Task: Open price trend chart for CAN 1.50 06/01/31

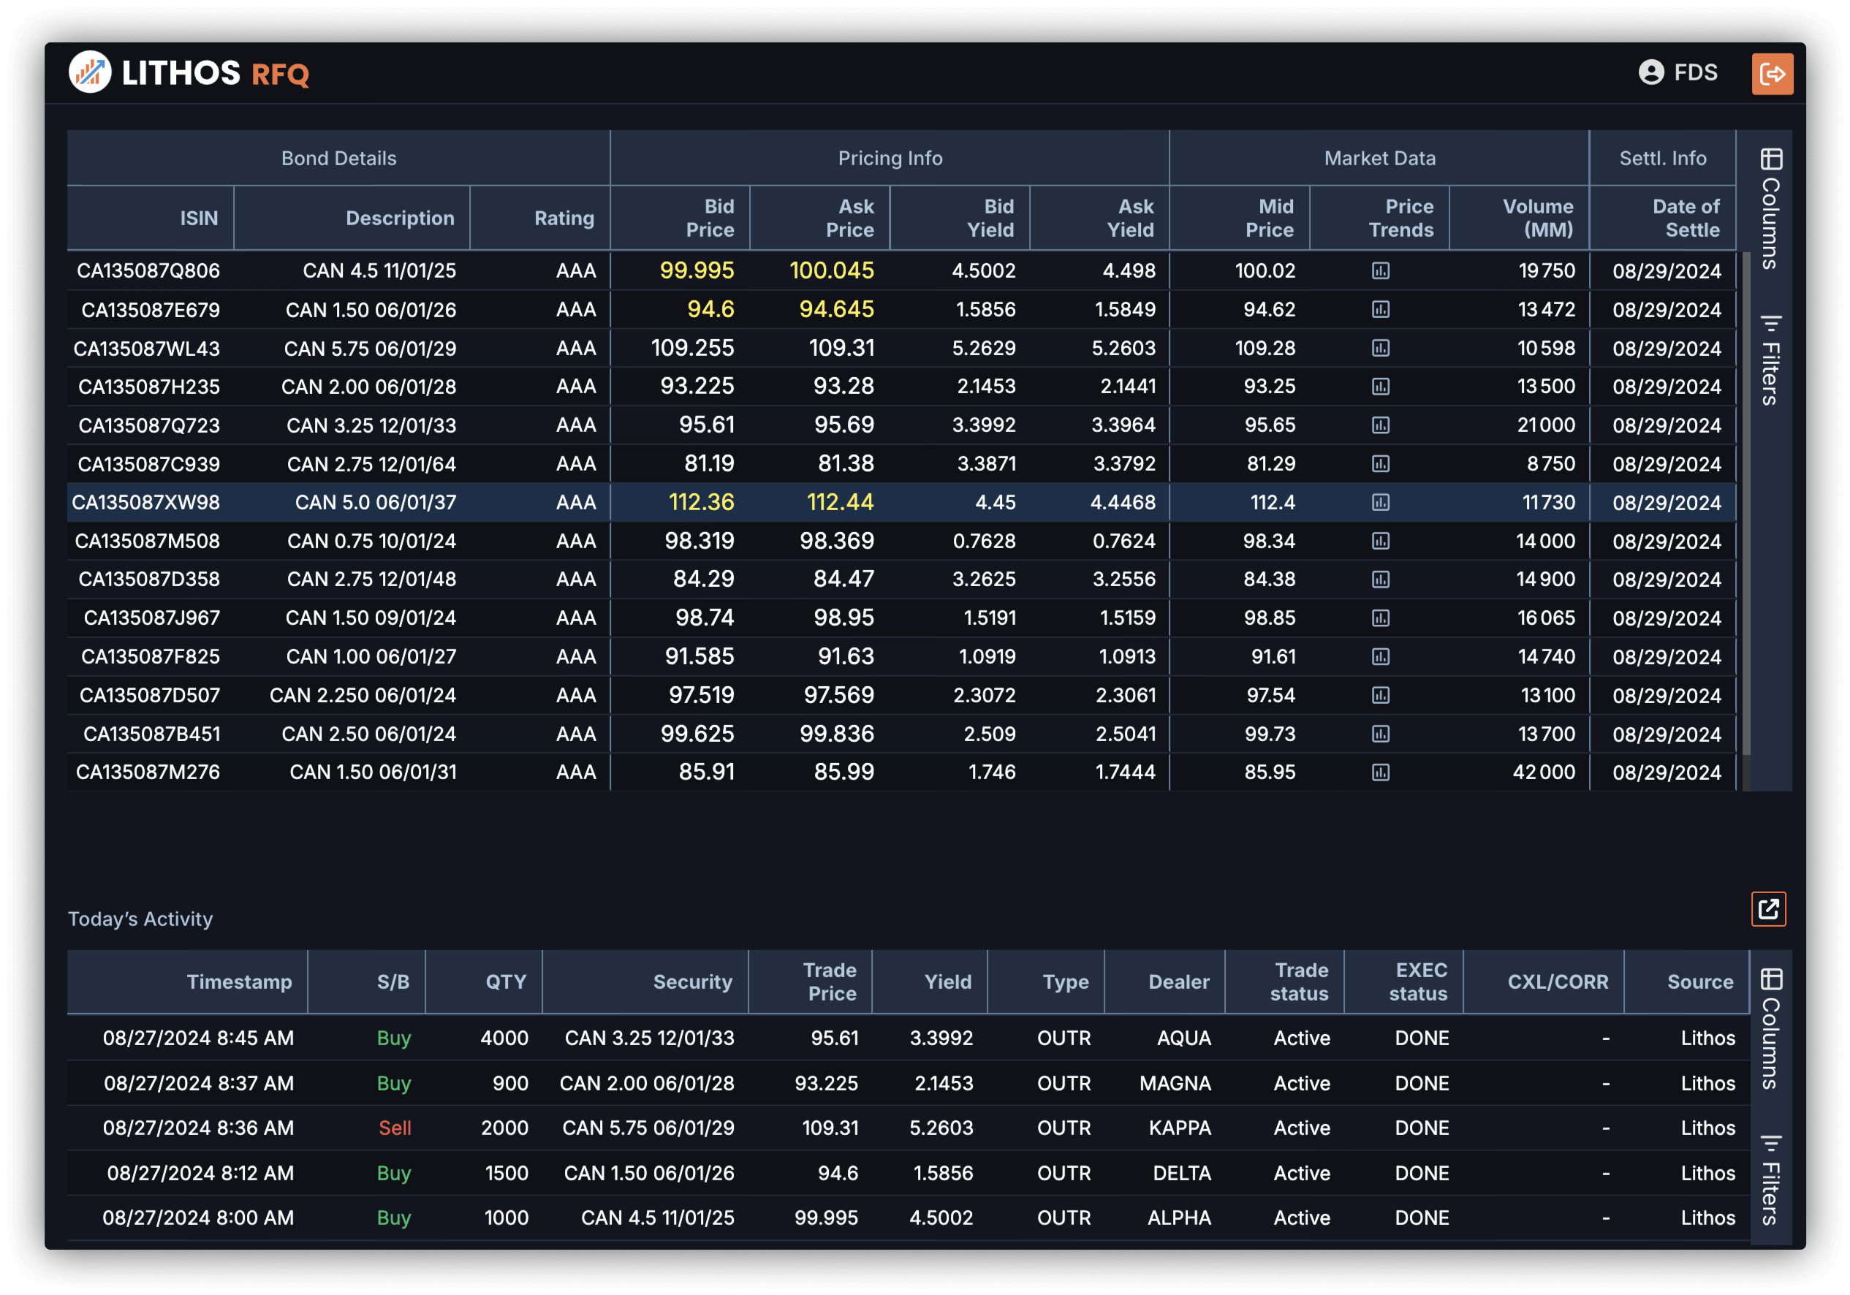Action: [x=1380, y=772]
